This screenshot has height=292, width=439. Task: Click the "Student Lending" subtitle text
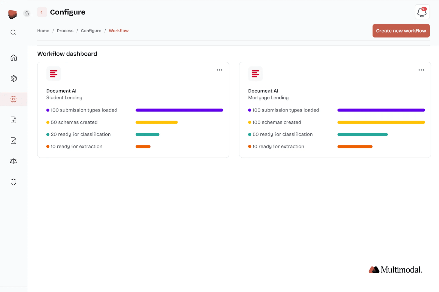pyautogui.click(x=64, y=98)
